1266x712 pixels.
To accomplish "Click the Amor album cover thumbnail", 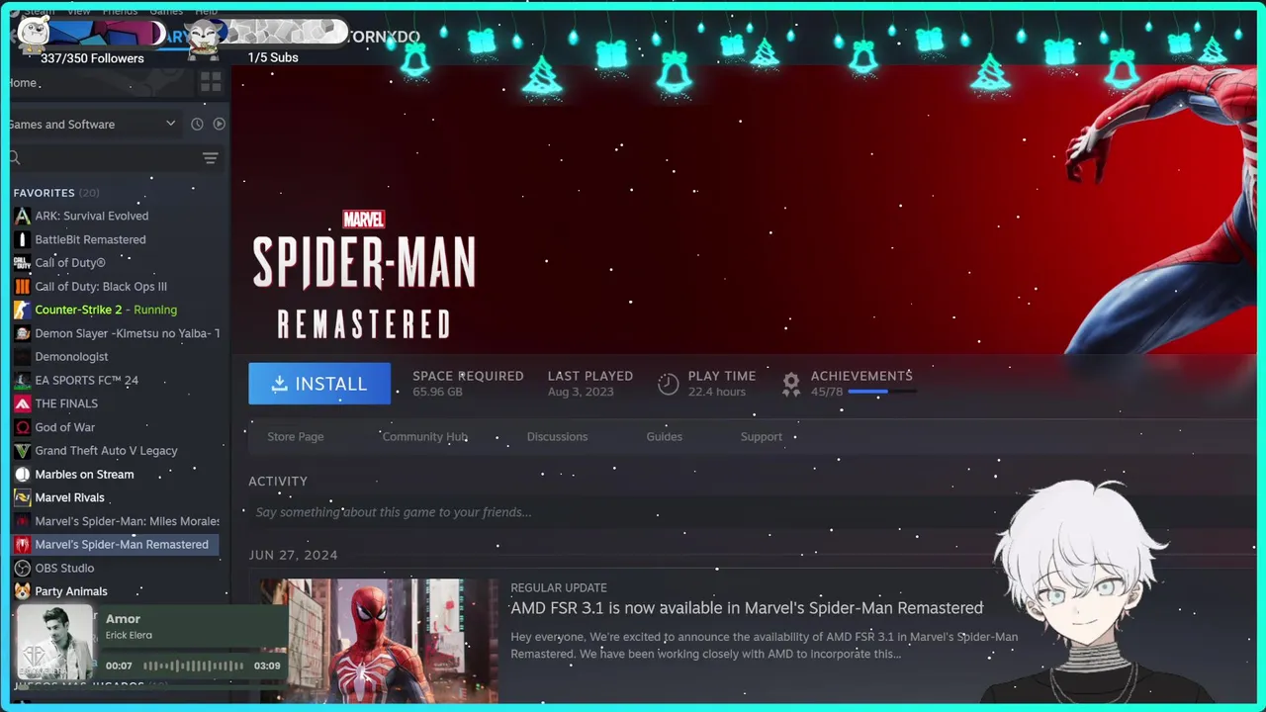I will point(55,643).
